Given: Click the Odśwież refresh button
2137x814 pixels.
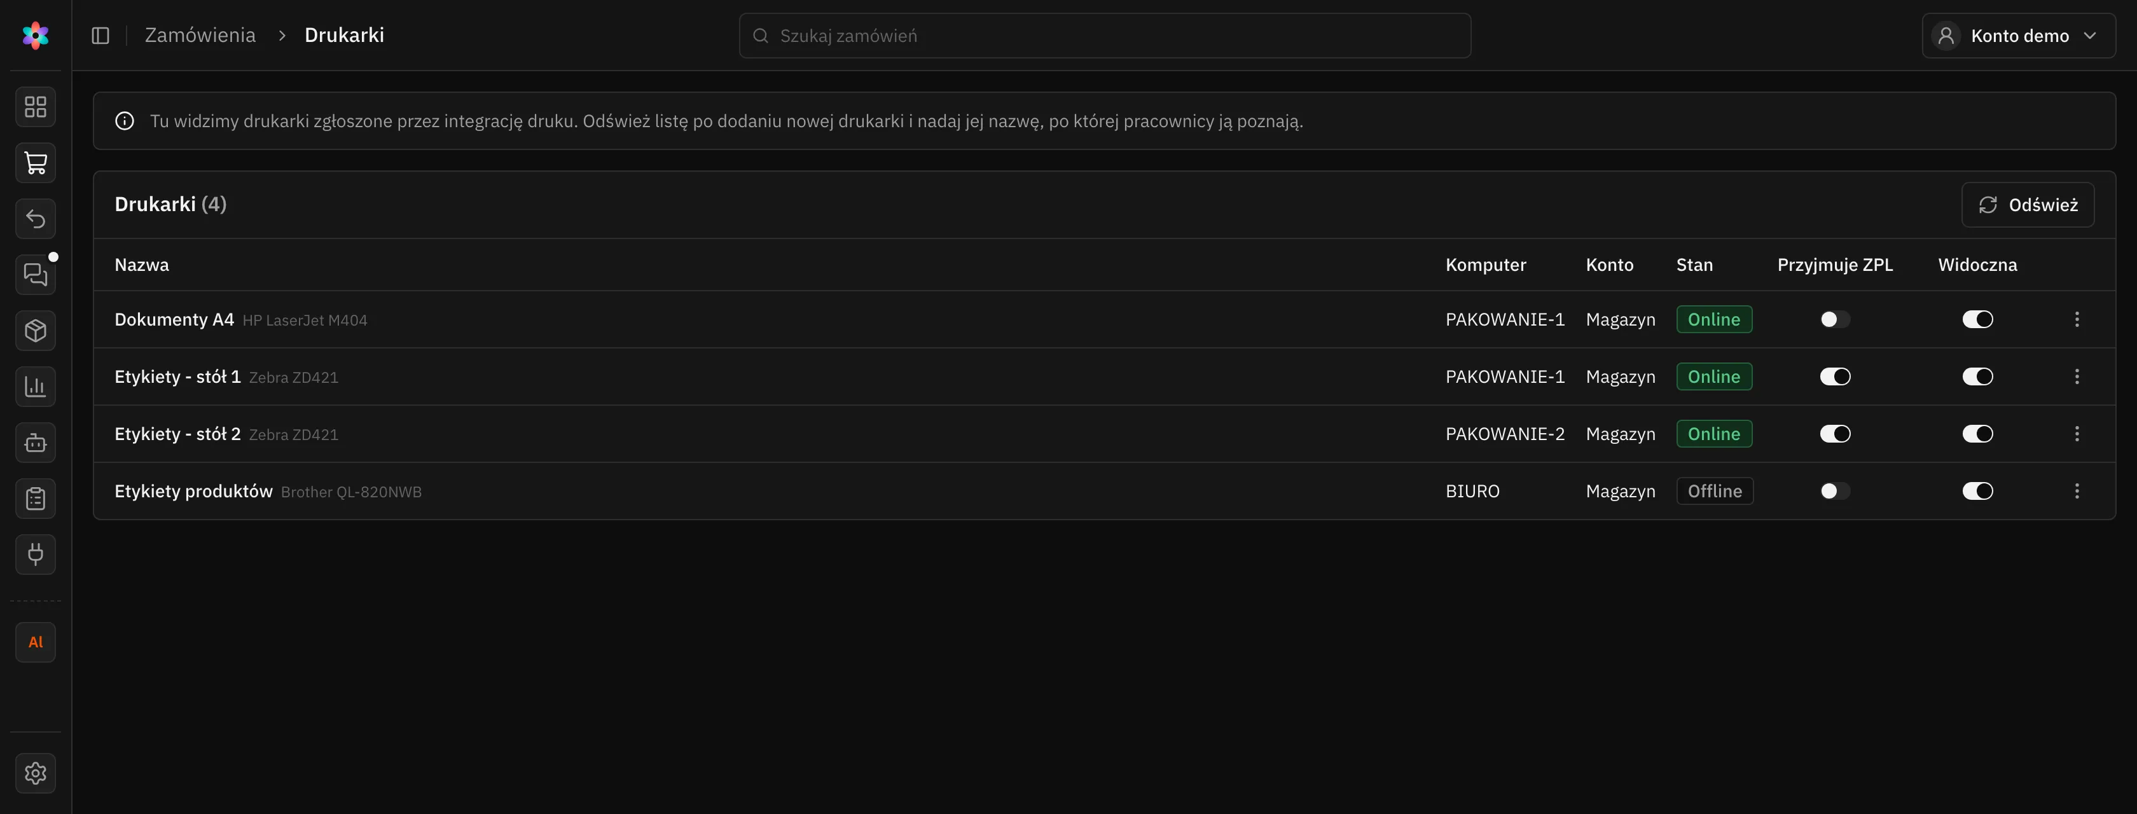Looking at the screenshot, I should [x=2027, y=205].
